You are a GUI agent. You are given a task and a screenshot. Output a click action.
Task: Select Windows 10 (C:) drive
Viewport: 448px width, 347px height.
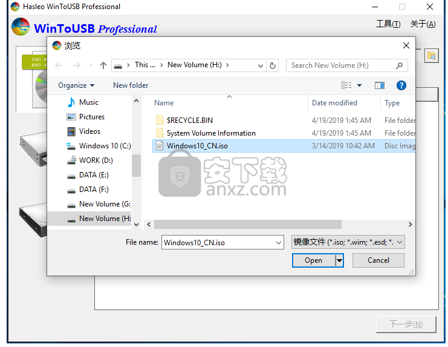(99, 146)
